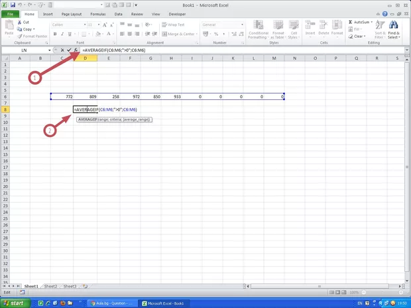Click the Increase Decimal icon
Viewport: 411px width, 308px height.
234,34
